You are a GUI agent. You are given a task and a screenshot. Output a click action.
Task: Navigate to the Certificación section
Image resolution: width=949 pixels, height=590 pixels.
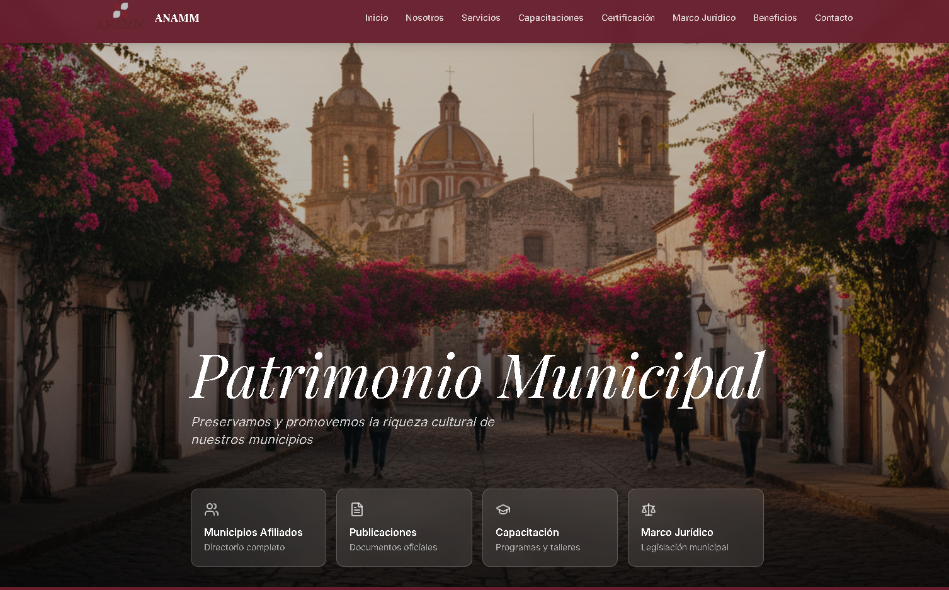[x=628, y=18]
